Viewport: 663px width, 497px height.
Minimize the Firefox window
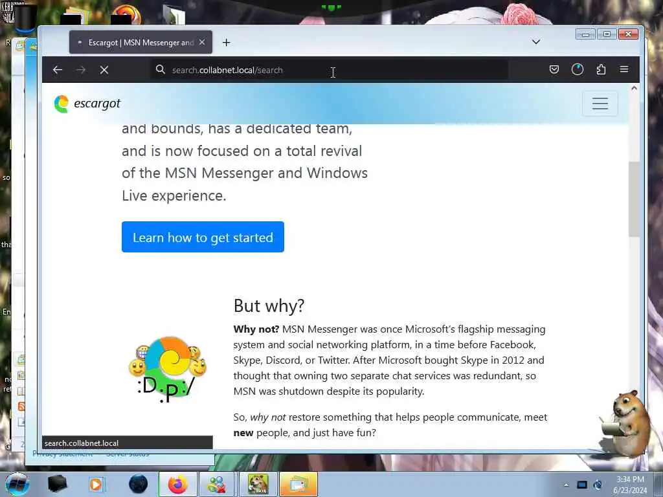pyautogui.click(x=585, y=34)
